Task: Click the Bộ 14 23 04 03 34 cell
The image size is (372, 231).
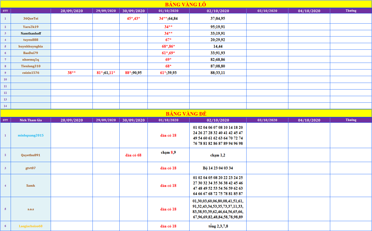Action: pos(218,168)
